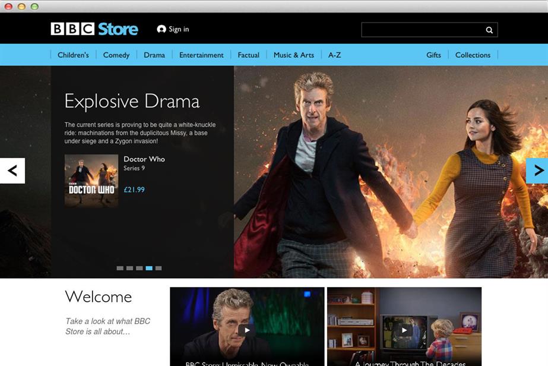Image resolution: width=548 pixels, height=366 pixels.
Task: Click the £21.99 price
Action: [x=134, y=190]
